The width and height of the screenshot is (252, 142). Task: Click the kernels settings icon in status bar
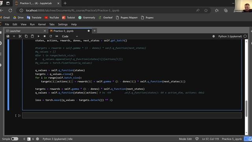tap(37, 139)
